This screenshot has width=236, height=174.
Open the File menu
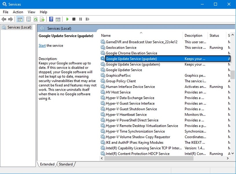[x=5, y=12]
